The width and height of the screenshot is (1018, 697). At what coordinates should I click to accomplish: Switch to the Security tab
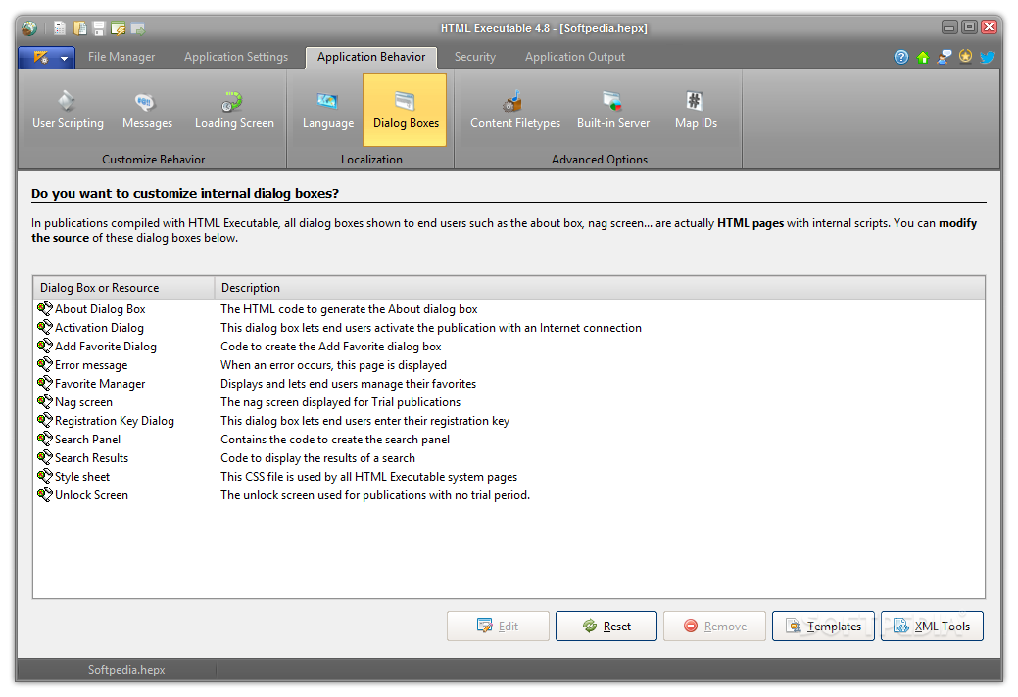(x=474, y=57)
